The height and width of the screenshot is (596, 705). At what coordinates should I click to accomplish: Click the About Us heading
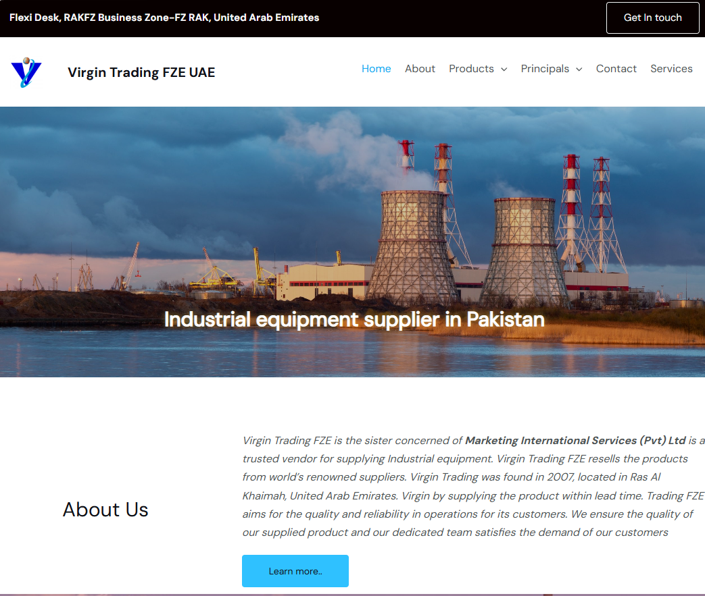point(105,510)
